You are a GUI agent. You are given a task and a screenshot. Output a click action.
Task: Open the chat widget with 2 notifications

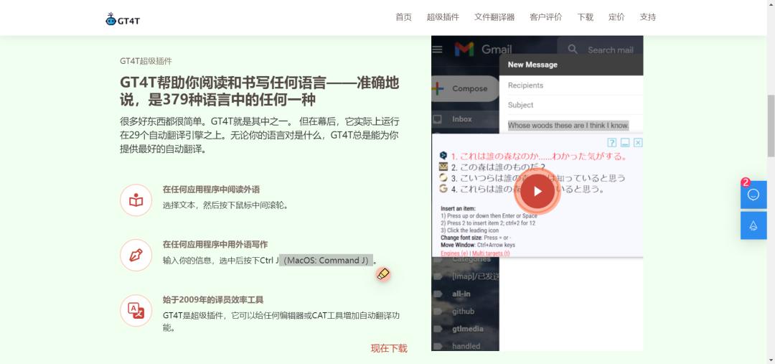click(753, 195)
